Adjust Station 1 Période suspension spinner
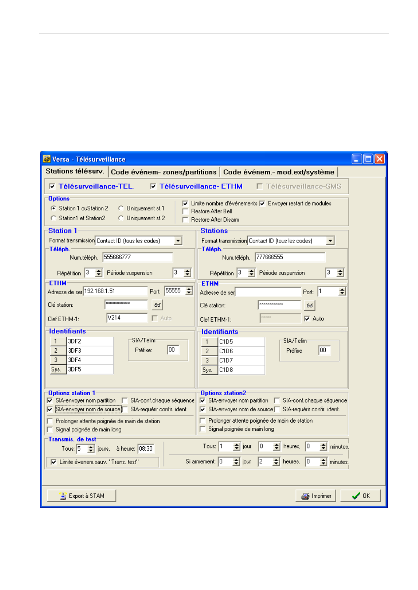The image size is (418, 590). 187,273
